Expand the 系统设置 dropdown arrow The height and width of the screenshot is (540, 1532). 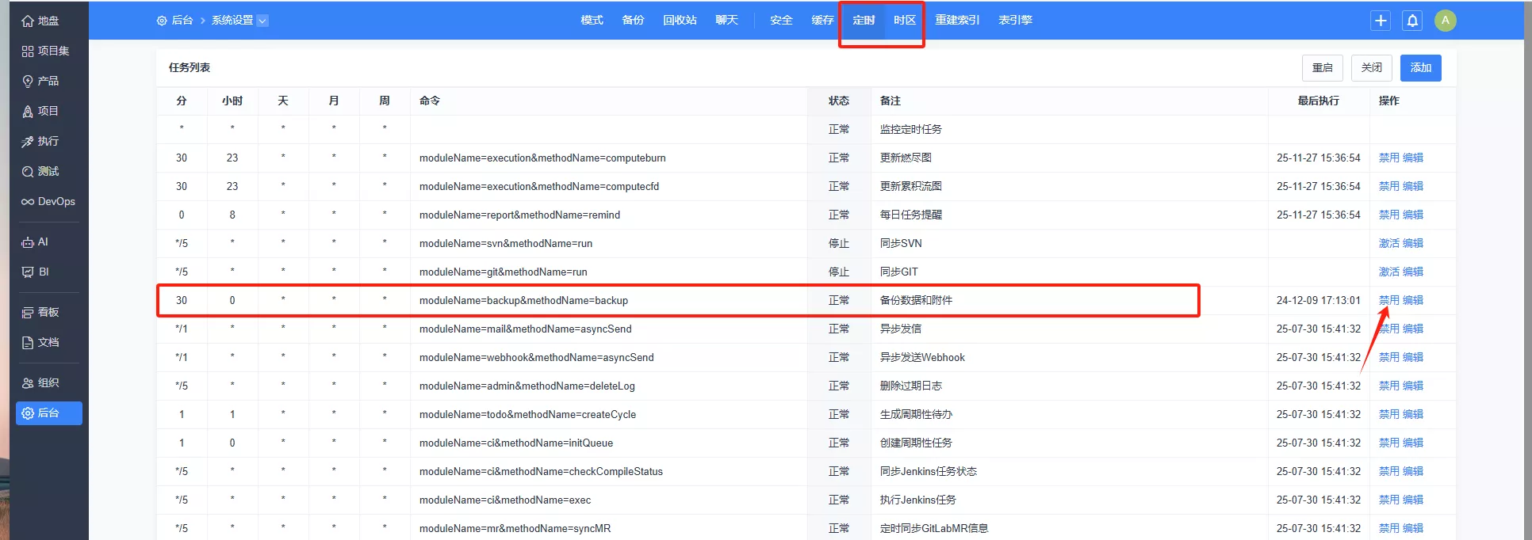tap(262, 21)
